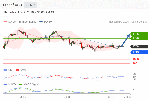Click the Jul 17 date axis label
The image size is (149, 101).
pos(128,97)
